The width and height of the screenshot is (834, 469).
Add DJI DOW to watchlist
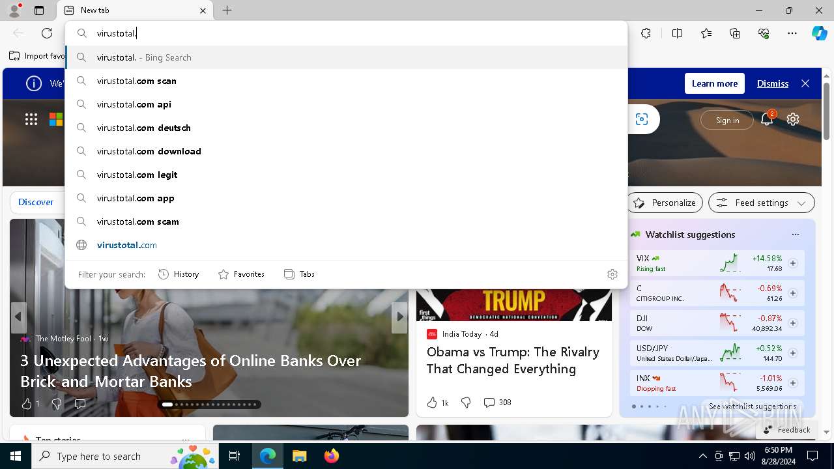pyautogui.click(x=793, y=323)
